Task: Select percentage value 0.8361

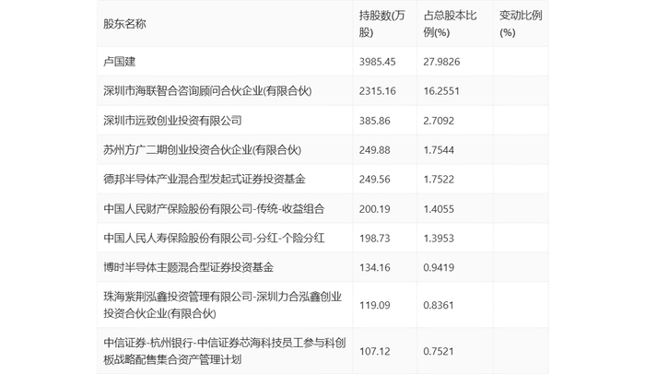Action: [439, 305]
